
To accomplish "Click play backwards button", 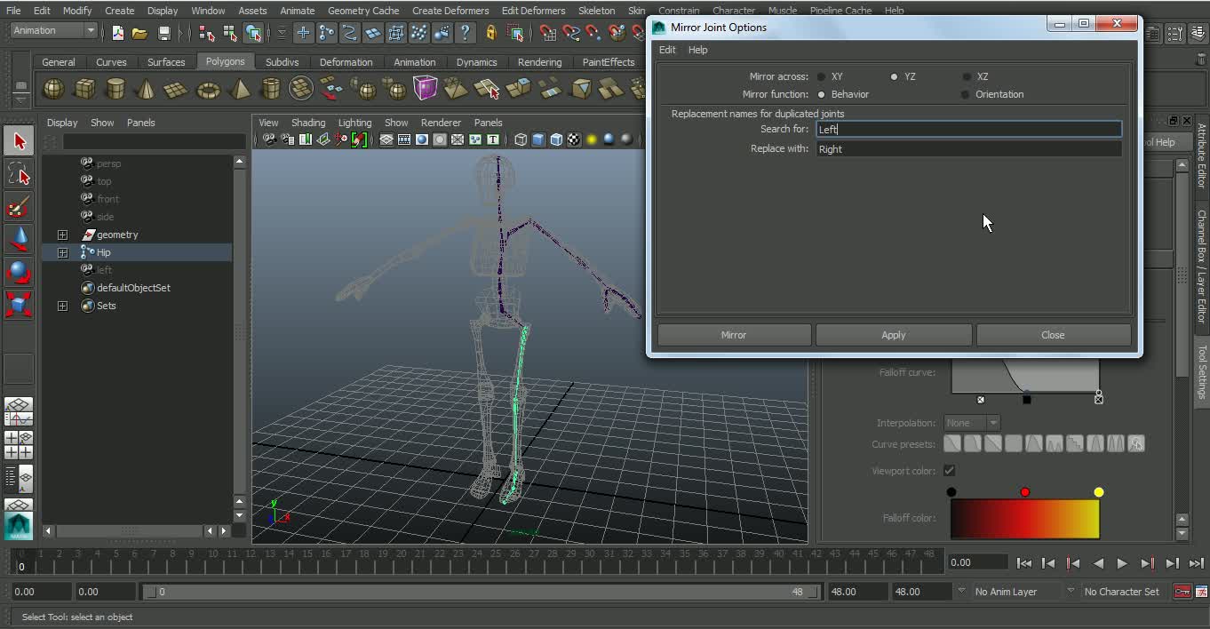I will [1098, 563].
